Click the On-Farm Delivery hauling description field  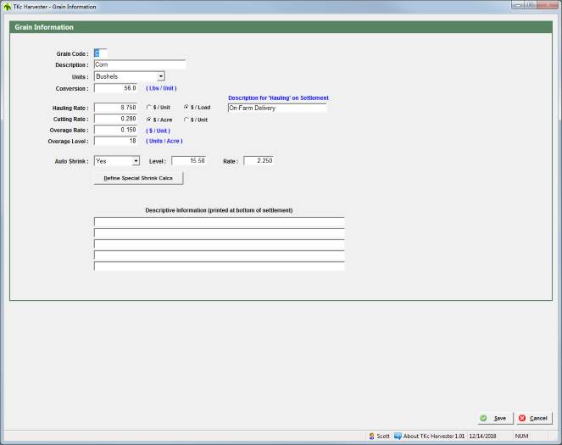point(276,108)
